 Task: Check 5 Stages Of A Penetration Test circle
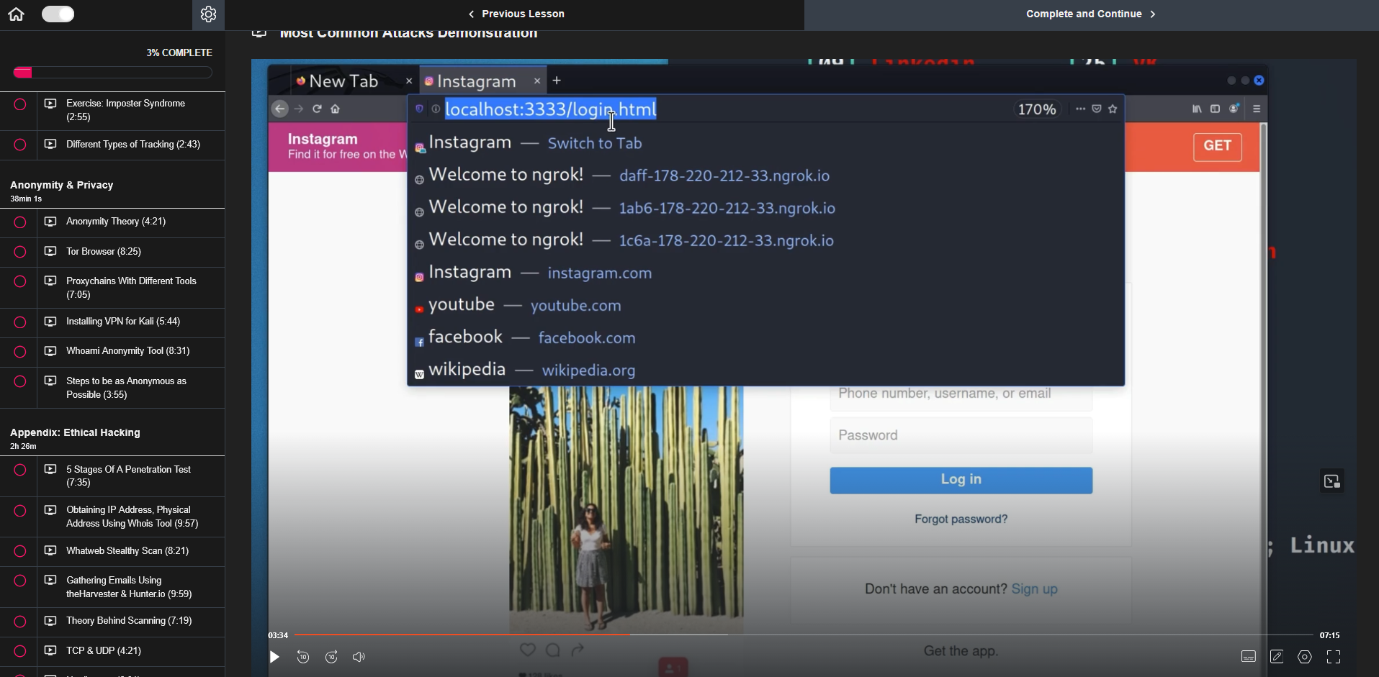coord(20,470)
